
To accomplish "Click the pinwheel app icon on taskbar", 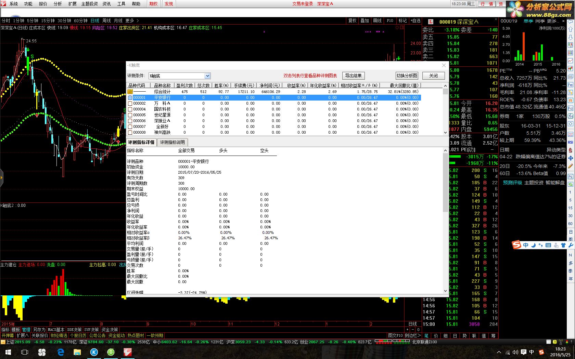I will click(42, 352).
